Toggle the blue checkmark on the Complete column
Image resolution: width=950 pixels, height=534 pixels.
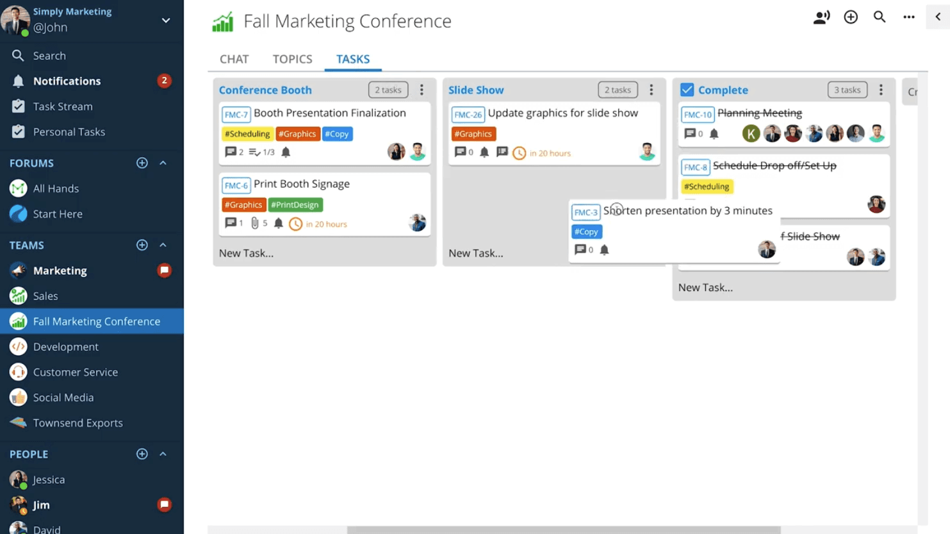687,90
